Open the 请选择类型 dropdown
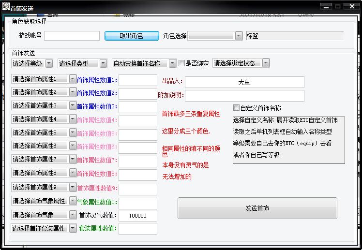362x250 pixels. pyautogui.click(x=82, y=63)
